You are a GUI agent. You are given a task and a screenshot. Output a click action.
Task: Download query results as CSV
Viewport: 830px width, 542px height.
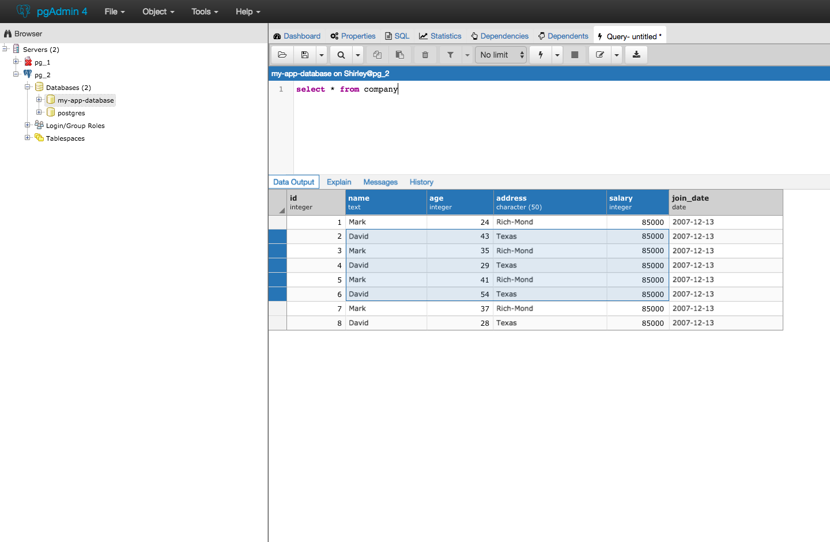tap(636, 54)
